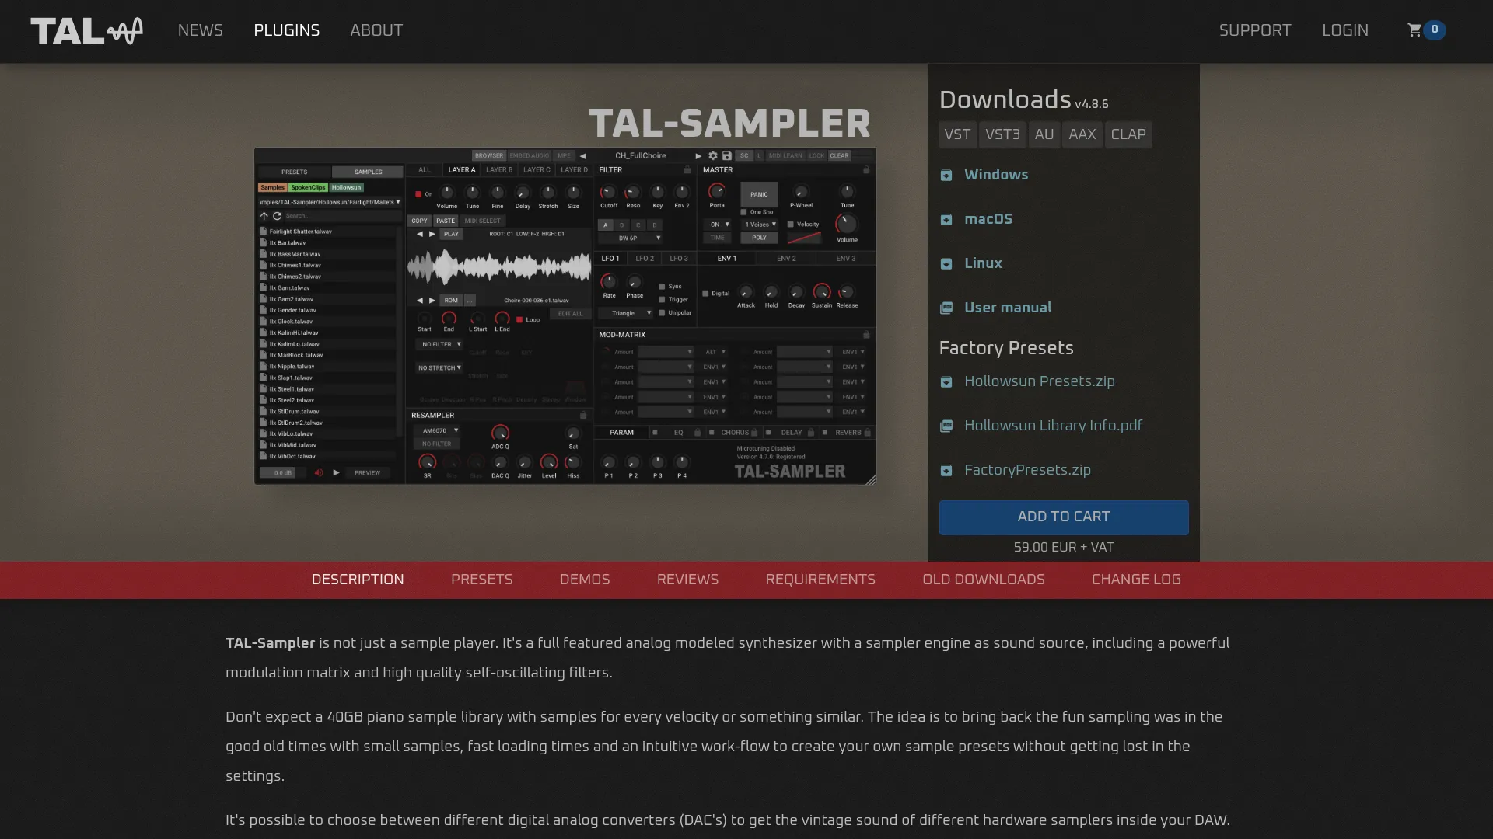Screen dimensions: 1493x839
Task: Open the DEMOS tab
Action: (x=585, y=580)
